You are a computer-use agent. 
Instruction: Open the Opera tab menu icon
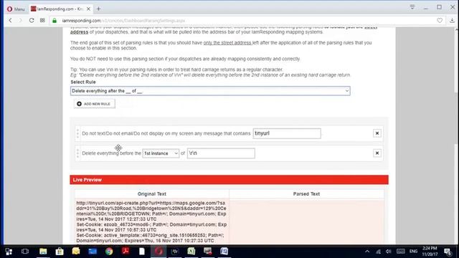412,7
